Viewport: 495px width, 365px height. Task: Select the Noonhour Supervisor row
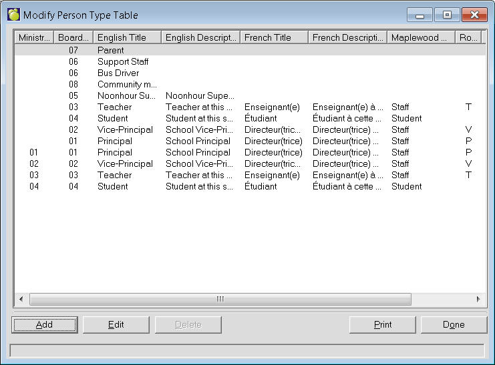126,95
